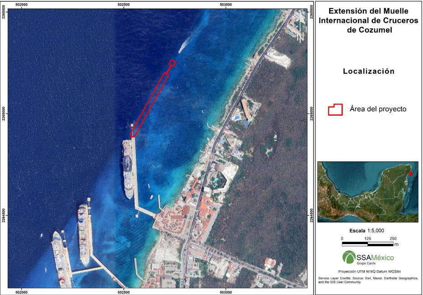
Task: Click the black and white scale bar
Action: coord(367,244)
